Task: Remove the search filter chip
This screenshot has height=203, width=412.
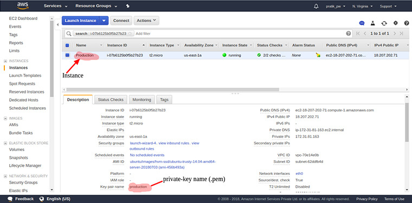Action: tap(130, 34)
